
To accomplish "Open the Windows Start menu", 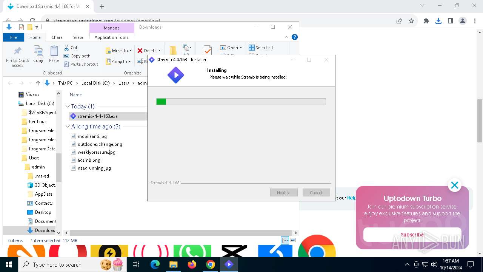I will pyautogui.click(x=9, y=264).
